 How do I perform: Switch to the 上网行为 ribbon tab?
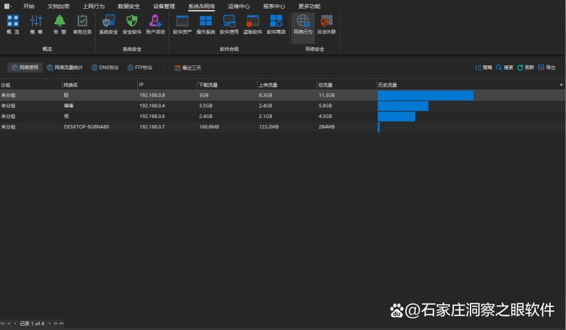[94, 6]
